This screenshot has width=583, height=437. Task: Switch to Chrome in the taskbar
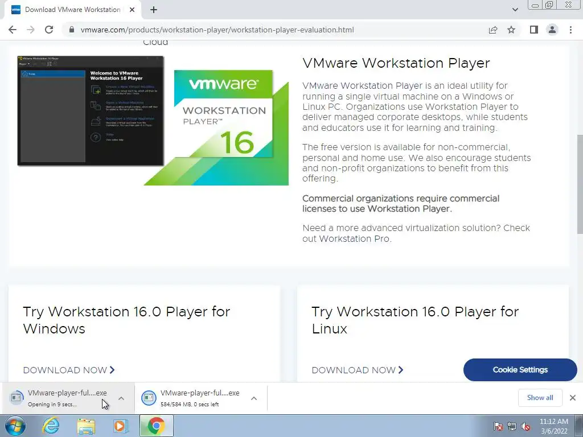click(156, 426)
